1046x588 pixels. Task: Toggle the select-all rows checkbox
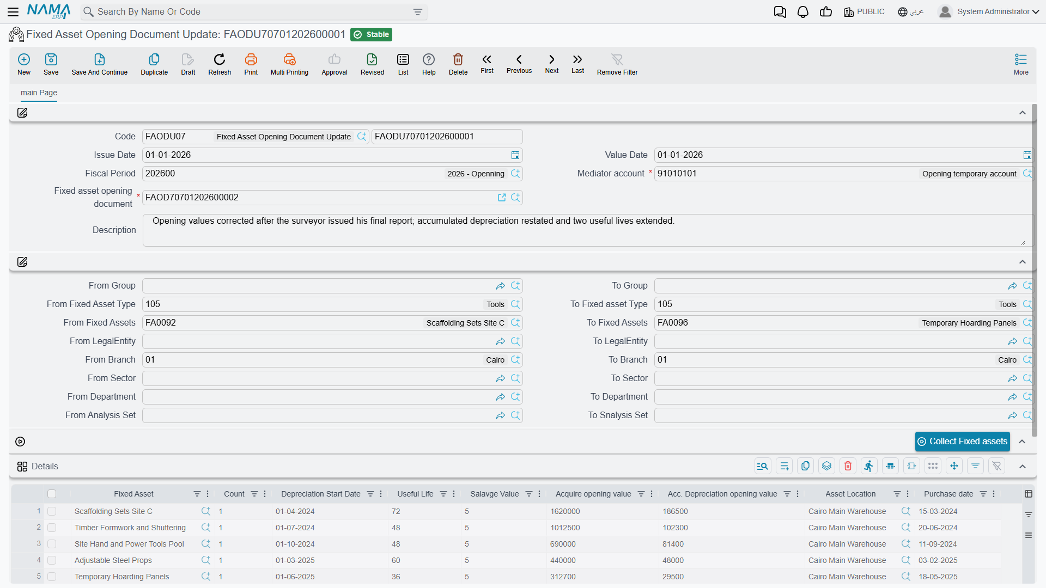click(x=52, y=494)
